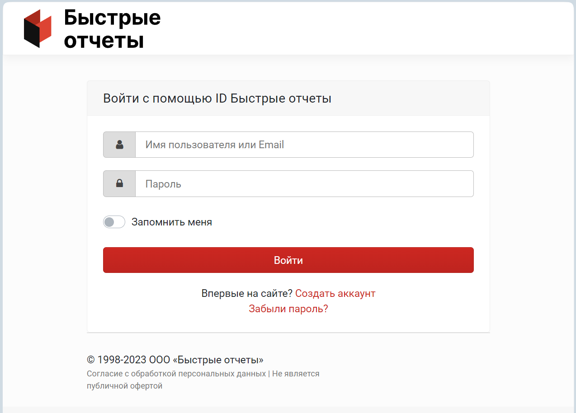Click the "Запомнить меня" label text
This screenshot has width=576, height=413.
(171, 222)
